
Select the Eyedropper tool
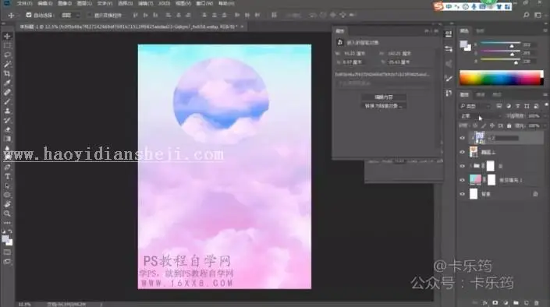7,83
